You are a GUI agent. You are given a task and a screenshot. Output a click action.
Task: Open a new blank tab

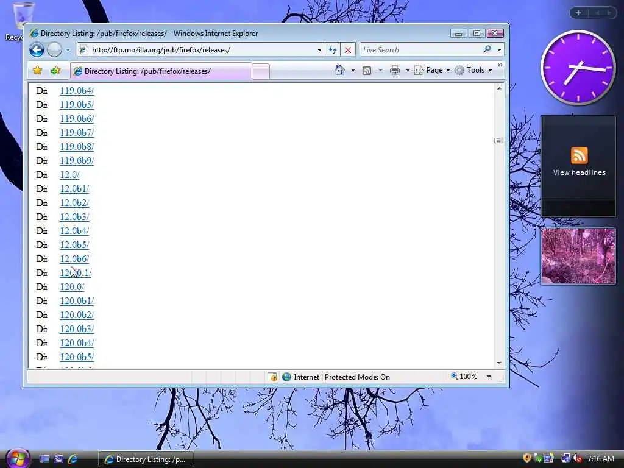click(261, 72)
